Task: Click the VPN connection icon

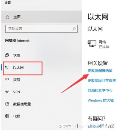Action: 7,92
